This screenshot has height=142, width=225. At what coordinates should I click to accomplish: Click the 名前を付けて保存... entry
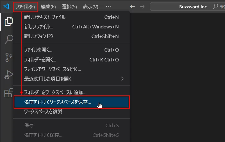(x=71, y=135)
